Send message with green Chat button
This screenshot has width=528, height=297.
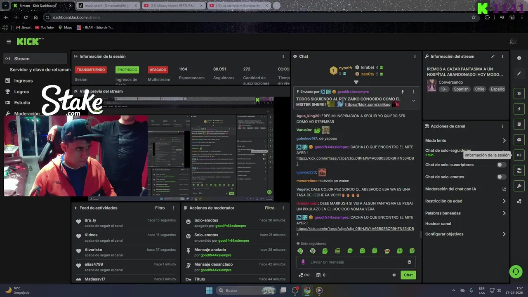408,275
